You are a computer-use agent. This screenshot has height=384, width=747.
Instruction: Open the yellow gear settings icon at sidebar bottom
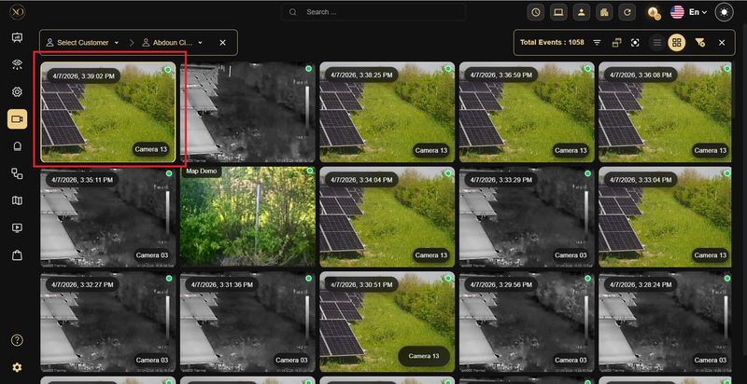17,367
